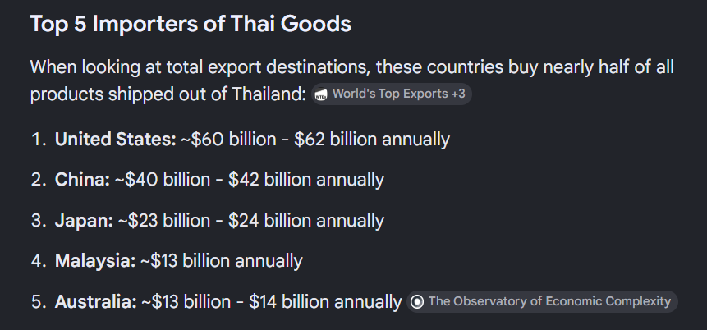Click the bold 'China:' label
The height and width of the screenshot is (330, 707).
(82, 180)
